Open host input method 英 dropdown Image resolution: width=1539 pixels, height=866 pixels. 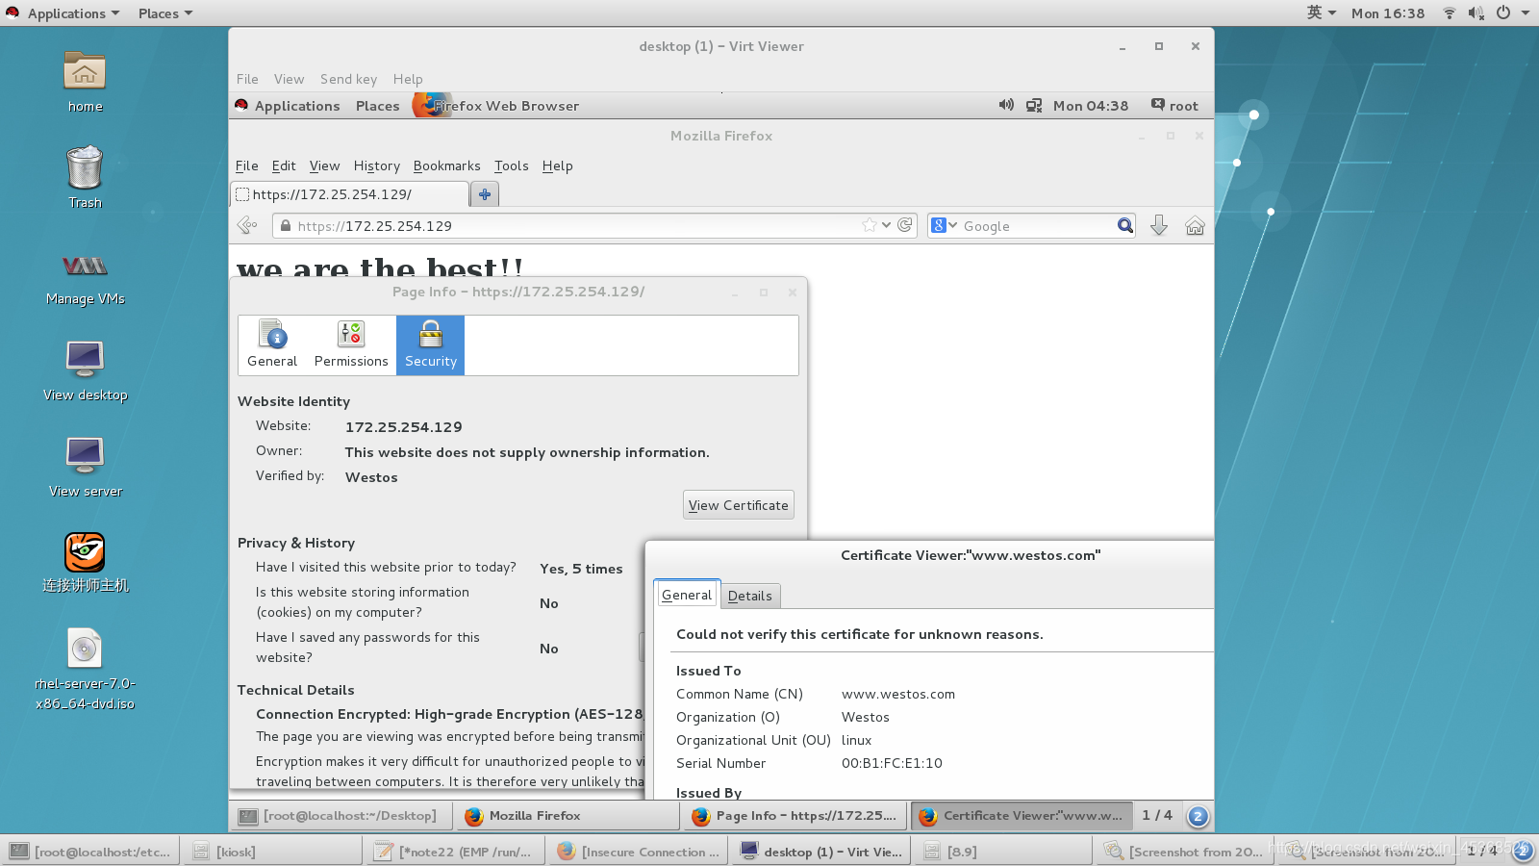point(1321,13)
